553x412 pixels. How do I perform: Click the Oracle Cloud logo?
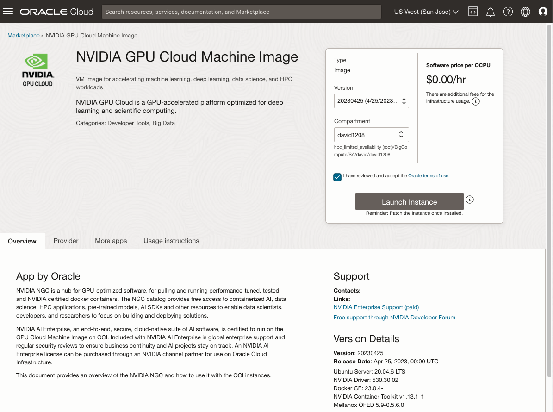56,11
